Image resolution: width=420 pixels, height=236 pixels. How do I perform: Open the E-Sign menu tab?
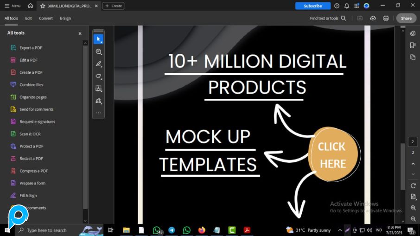(65, 18)
